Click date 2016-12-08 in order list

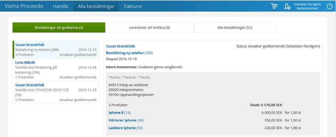coord(87,67)
